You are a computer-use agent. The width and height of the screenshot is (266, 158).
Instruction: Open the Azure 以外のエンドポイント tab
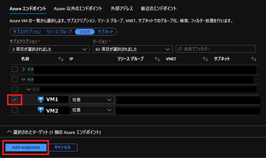(x=78, y=9)
